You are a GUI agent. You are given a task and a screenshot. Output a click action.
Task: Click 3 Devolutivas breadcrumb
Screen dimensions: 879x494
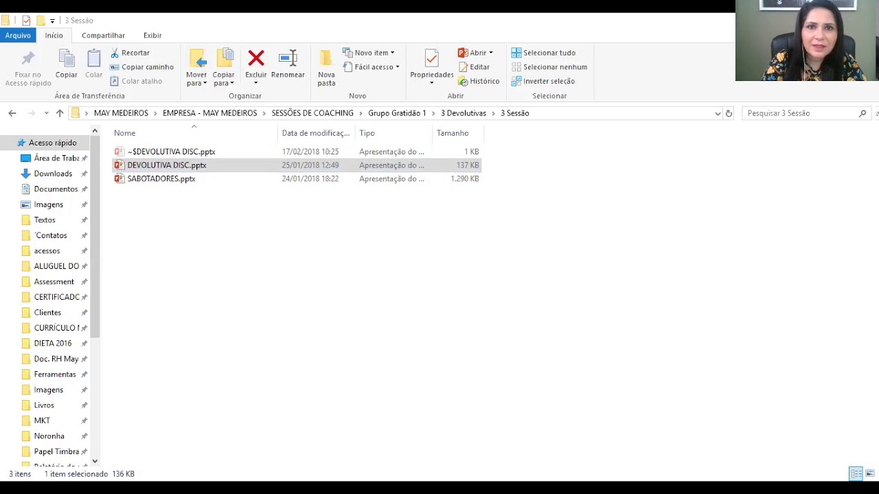tap(464, 113)
